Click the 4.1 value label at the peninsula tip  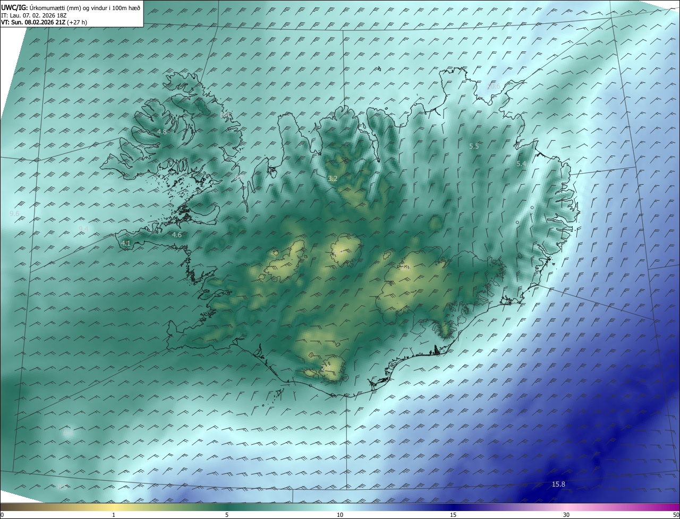pyautogui.click(x=126, y=243)
